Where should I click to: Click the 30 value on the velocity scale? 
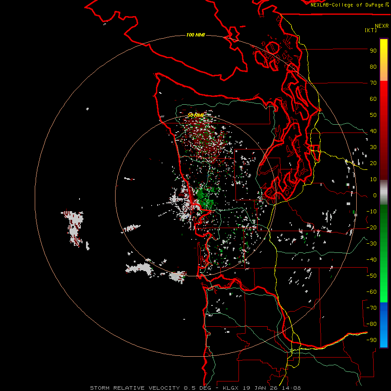(373, 147)
